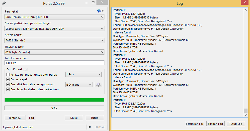Image resolution: width=250 pixels, height=131 pixels.
Task: Toggle Buat label tambahan dan berkas ikon
Action: coord(8,89)
